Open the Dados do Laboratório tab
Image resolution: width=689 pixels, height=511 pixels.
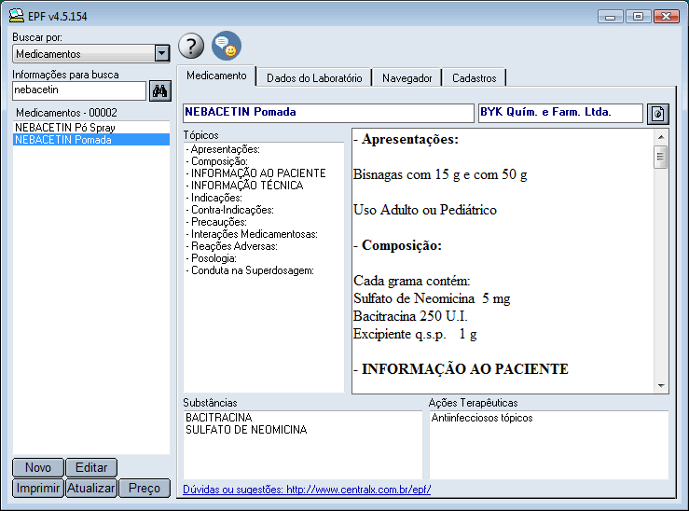(x=314, y=78)
